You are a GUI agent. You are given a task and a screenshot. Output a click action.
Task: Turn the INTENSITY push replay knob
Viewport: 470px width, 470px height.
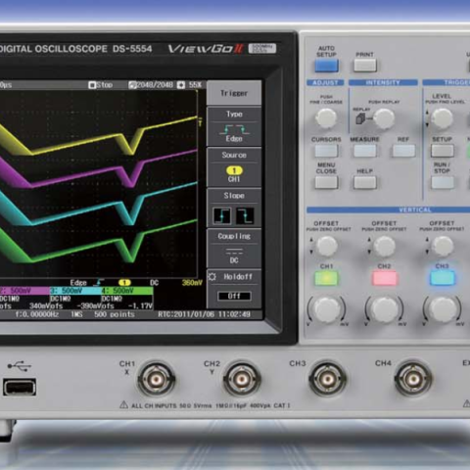pyautogui.click(x=384, y=118)
